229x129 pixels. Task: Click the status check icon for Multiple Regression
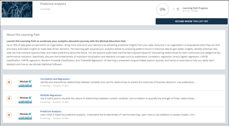click(x=9, y=98)
